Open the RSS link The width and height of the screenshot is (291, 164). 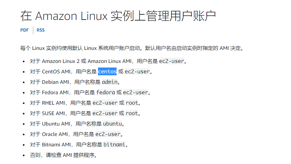40,30
